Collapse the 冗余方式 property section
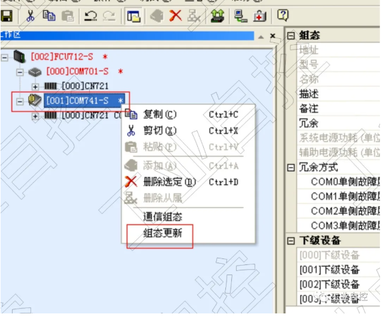 click(291, 167)
